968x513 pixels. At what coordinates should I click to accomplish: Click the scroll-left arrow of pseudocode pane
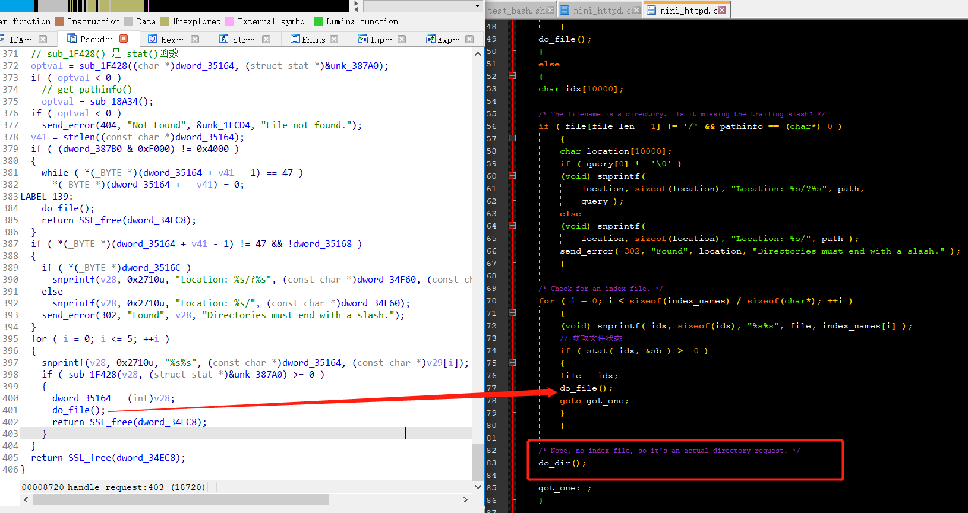(26, 500)
